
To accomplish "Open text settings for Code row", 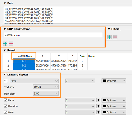I will coord(98,112).
